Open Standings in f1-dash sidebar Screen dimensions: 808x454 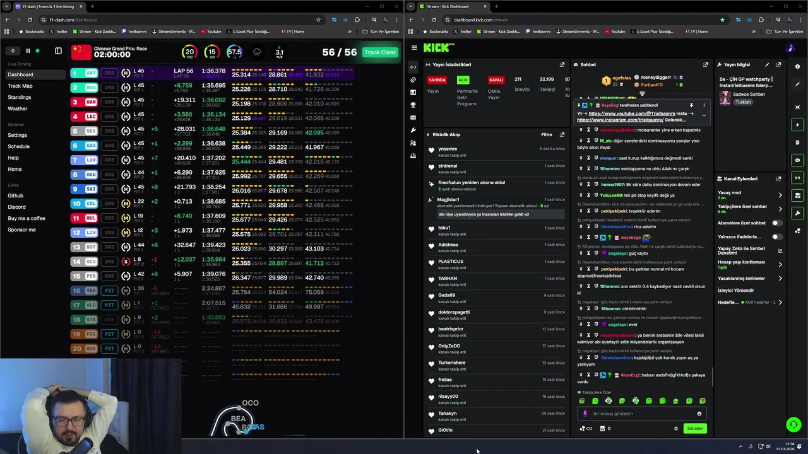click(x=19, y=97)
